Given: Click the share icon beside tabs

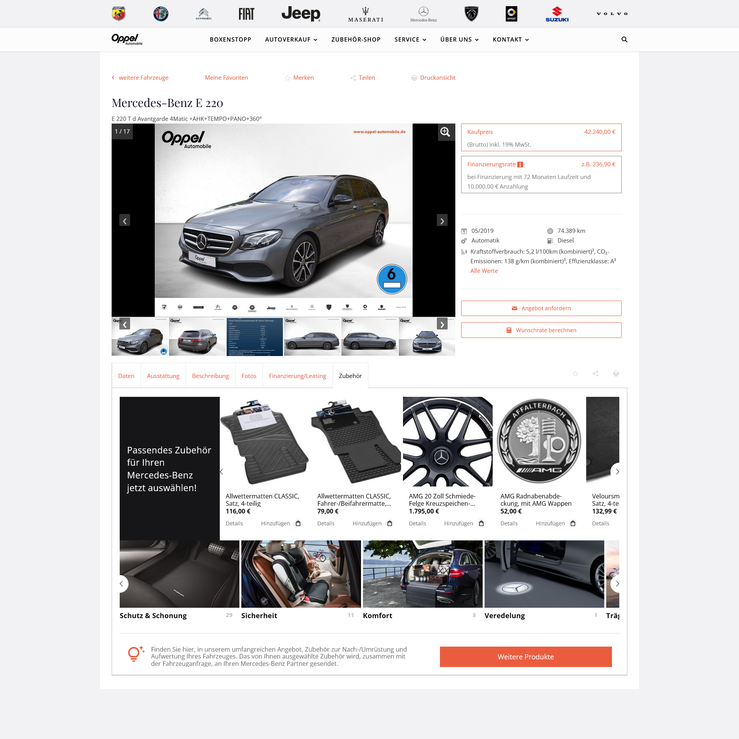Looking at the screenshot, I should [595, 374].
